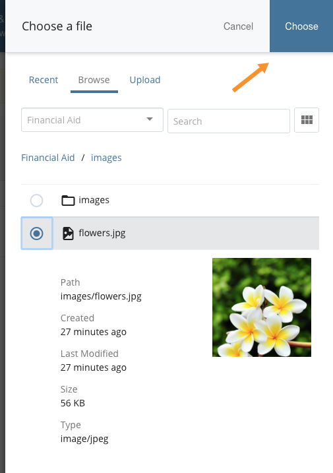Click the Choose a file dialog title
Image resolution: width=333 pixels, height=473 pixels.
[x=57, y=26]
